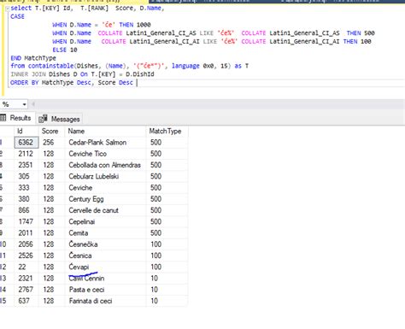
Task: Click the MatchType column header
Action: click(167, 131)
